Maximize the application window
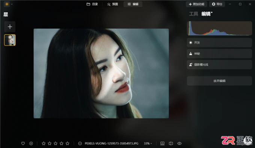Viewport: 255px width, 148px height. [240, 4]
